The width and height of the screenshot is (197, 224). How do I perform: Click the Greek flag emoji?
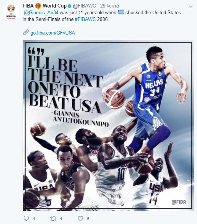pyautogui.click(x=121, y=12)
